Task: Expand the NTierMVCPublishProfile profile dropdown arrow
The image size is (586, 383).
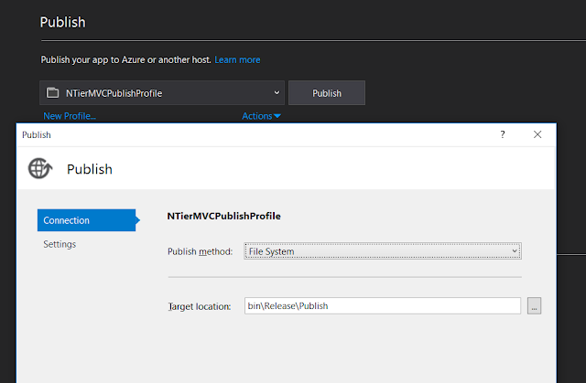Action: 277,92
